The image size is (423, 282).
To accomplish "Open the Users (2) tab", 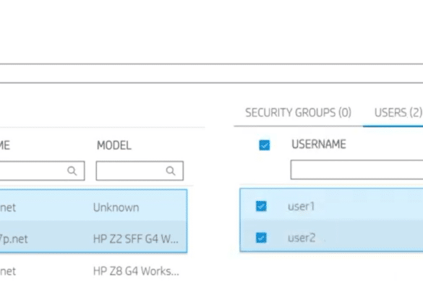I will pyautogui.click(x=398, y=113).
